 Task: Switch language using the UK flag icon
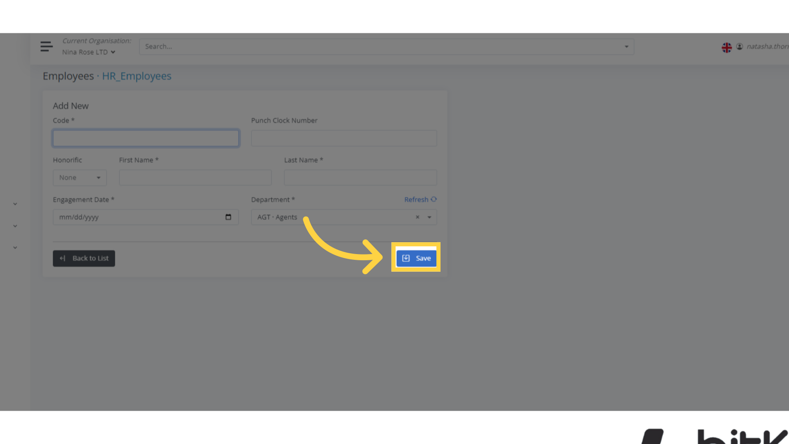727,47
